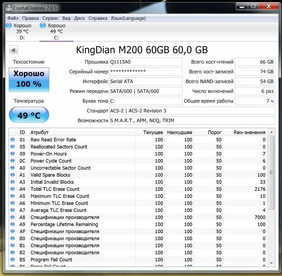Select disk C: health status icon
282x276 pixels.
[x=43, y=25]
